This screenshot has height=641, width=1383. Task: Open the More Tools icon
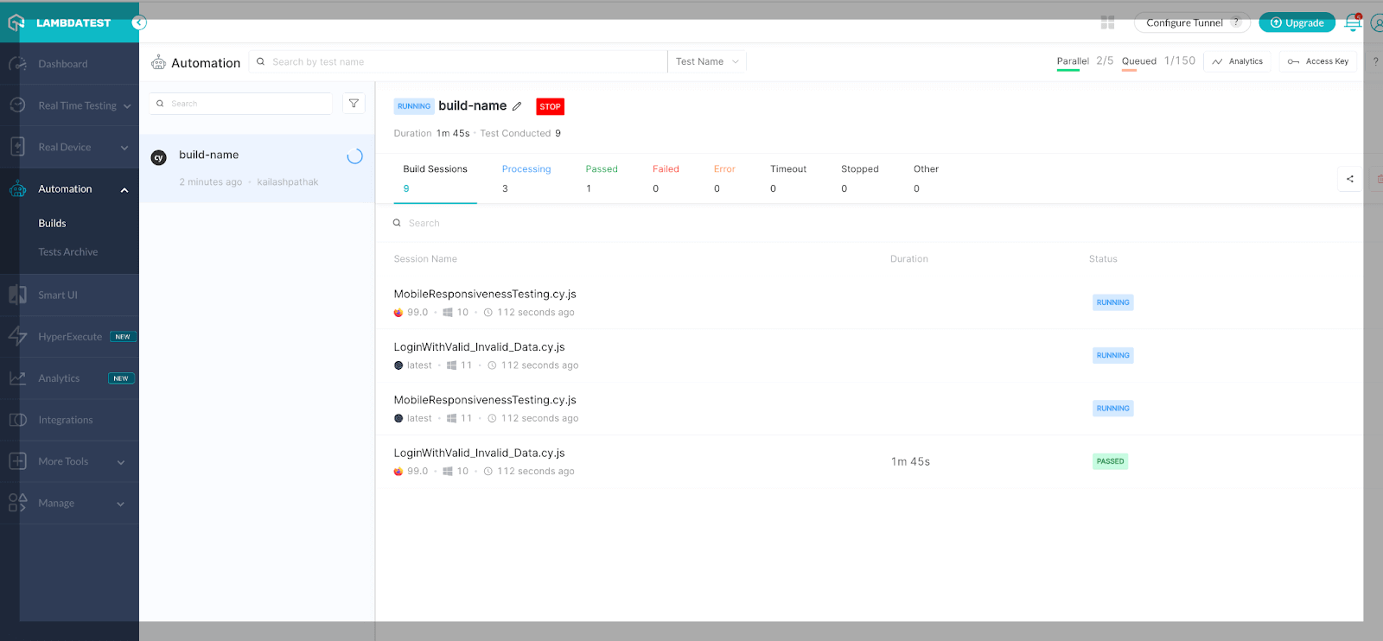(x=17, y=461)
